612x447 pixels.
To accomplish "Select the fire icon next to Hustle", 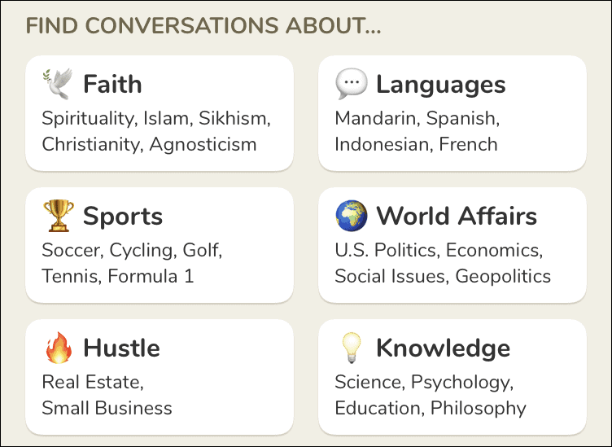I will coord(59,348).
